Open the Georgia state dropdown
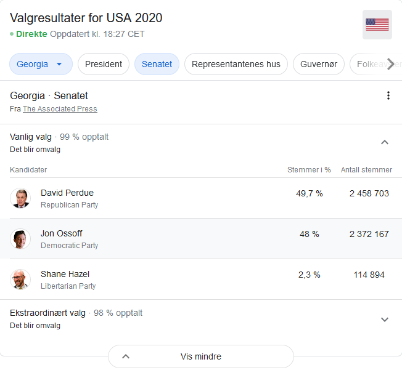The width and height of the screenshot is (402, 370). [x=41, y=64]
